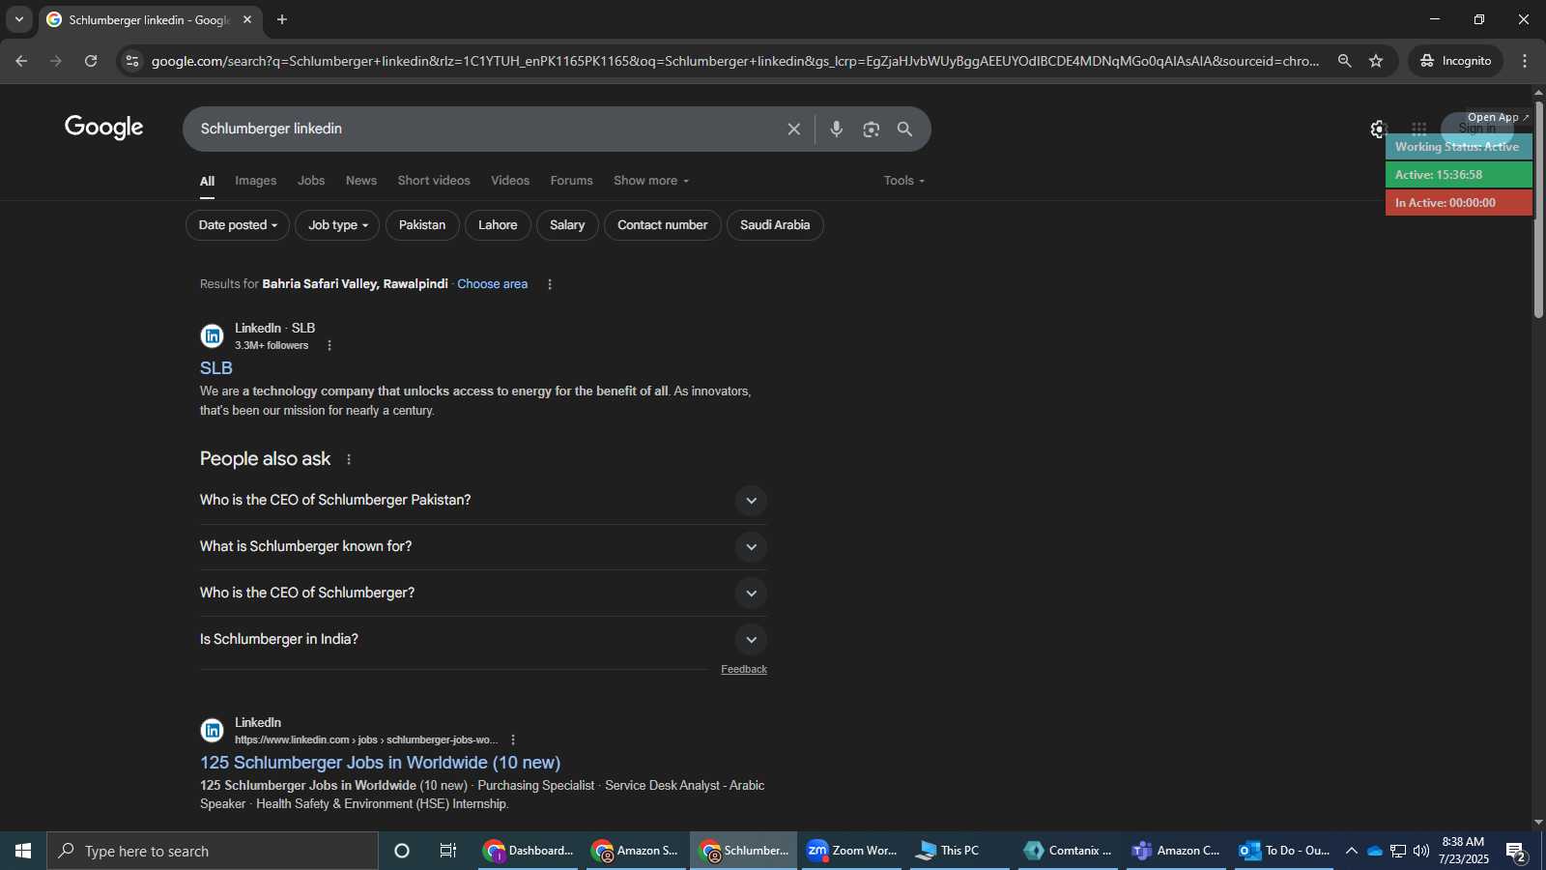Viewport: 1546px width, 870px height.
Task: Click the Windows taskbar search box
Action: point(213,851)
